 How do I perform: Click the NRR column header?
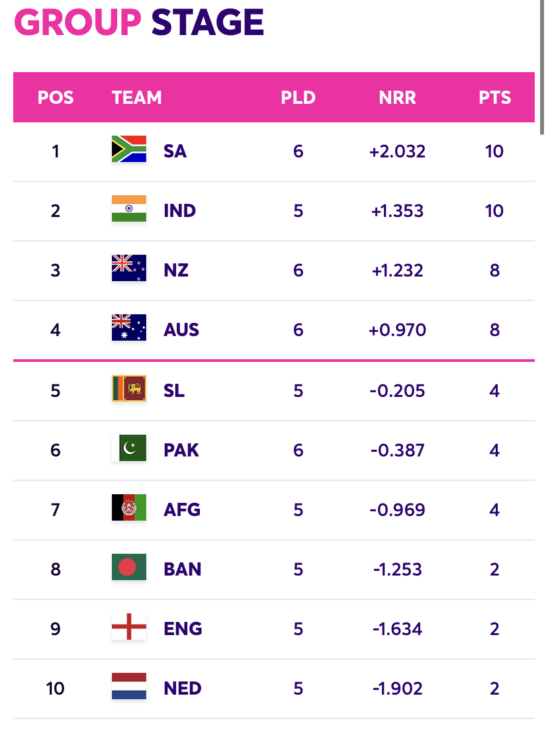click(x=398, y=98)
